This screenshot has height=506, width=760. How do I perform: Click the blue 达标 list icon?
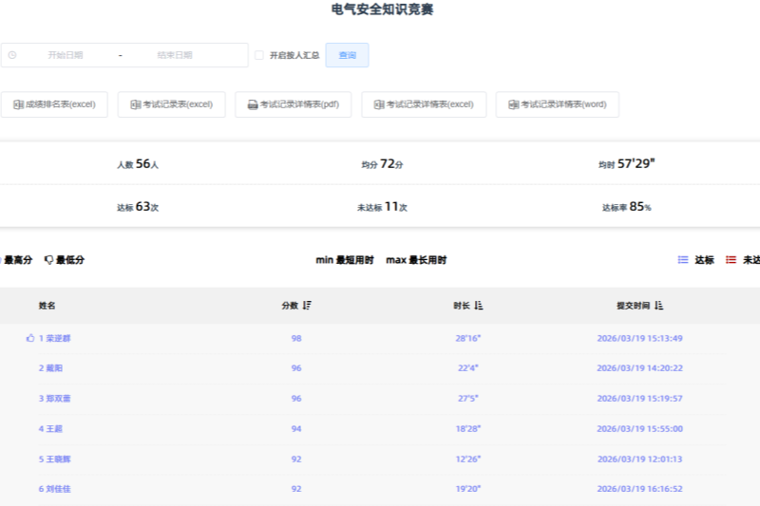682,260
